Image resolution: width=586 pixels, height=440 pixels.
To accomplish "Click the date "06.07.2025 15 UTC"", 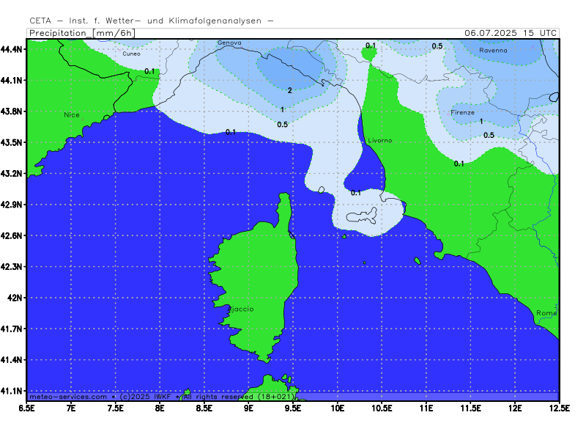I will 511,33.
